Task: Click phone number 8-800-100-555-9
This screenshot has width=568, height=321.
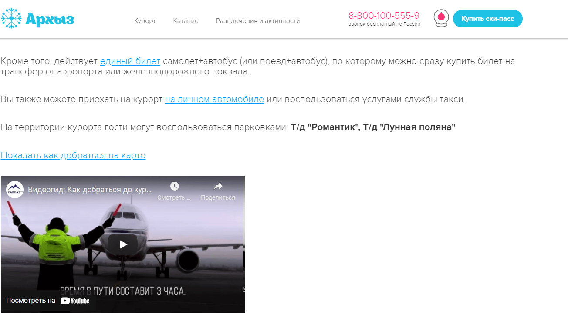Action: point(384,16)
